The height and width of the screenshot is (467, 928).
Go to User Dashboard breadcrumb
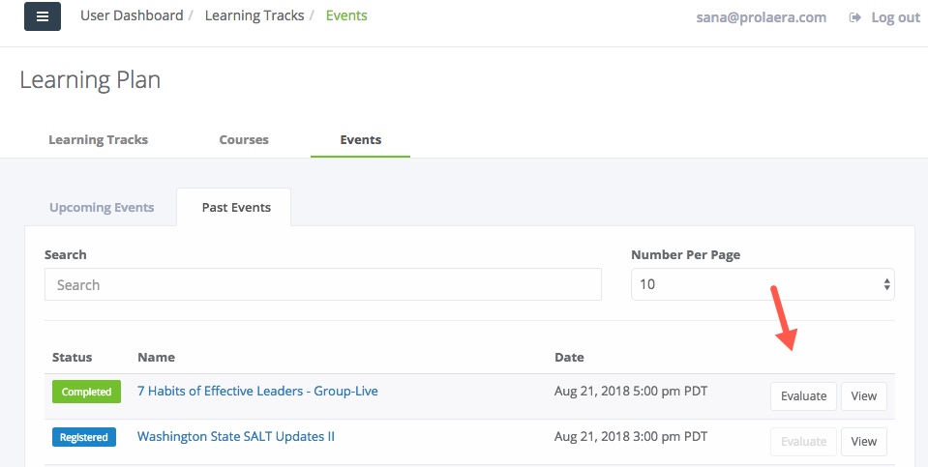pyautogui.click(x=132, y=15)
